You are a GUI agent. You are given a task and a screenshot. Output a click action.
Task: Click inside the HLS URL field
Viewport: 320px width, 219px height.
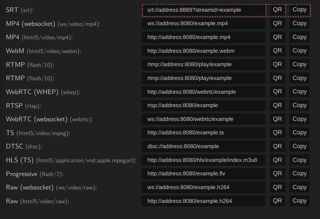pyautogui.click(x=203, y=160)
